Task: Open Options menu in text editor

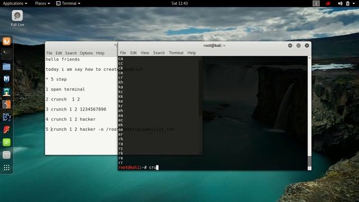Action: [x=86, y=53]
